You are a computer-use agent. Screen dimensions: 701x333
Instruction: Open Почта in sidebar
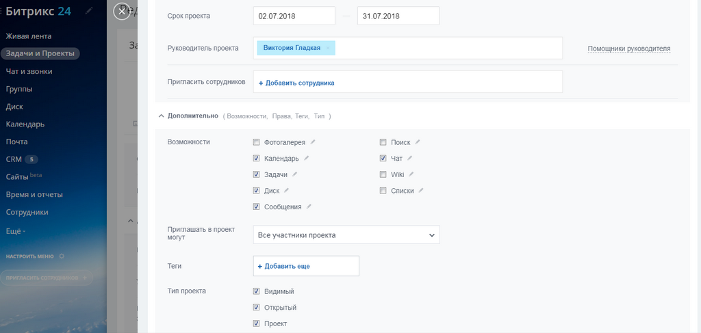16,142
